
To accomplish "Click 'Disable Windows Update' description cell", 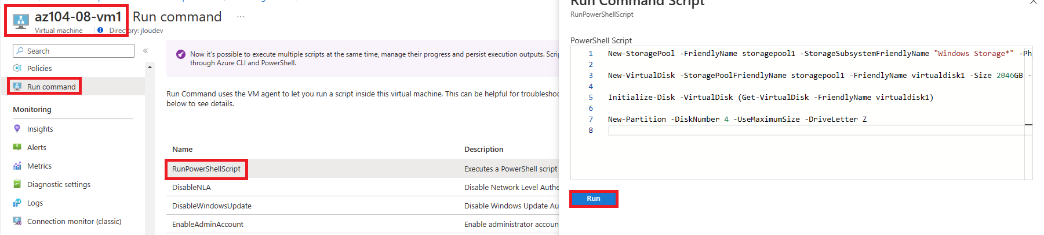I will tap(511, 206).
